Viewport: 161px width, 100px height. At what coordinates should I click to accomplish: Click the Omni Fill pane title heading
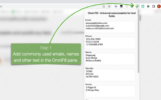point(112,14)
